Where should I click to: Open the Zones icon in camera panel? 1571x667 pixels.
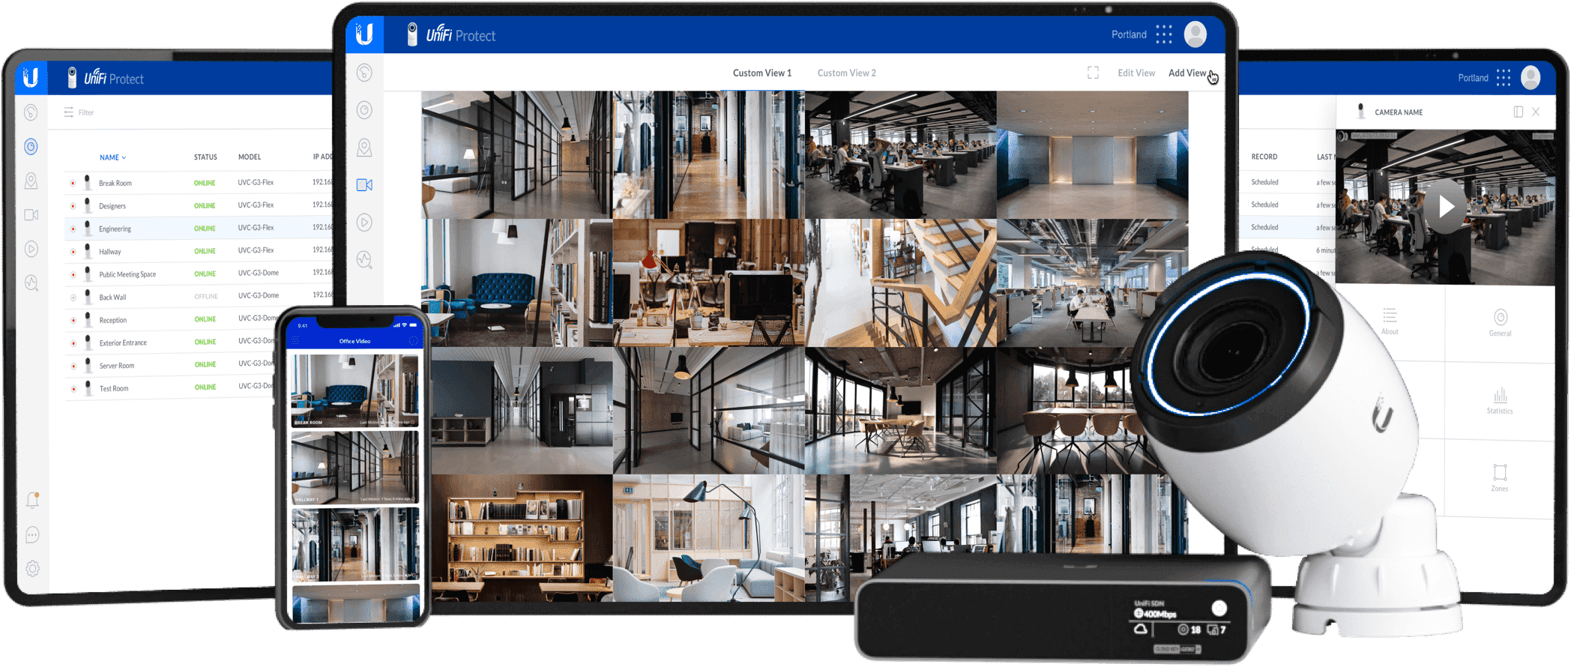tap(1499, 473)
